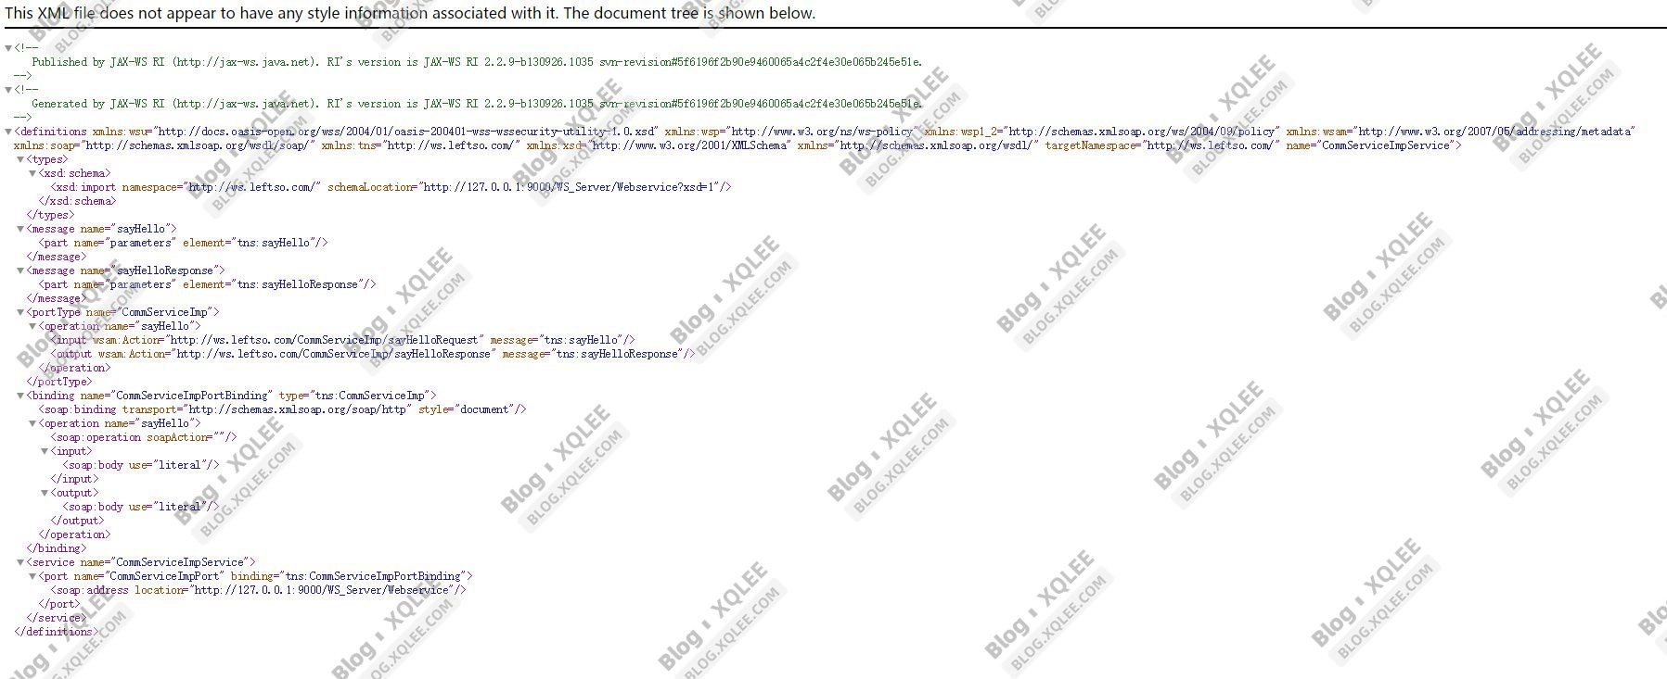This screenshot has height=679, width=1667.
Task: Collapse the port CommServiceImpPort node
Action: [x=32, y=576]
